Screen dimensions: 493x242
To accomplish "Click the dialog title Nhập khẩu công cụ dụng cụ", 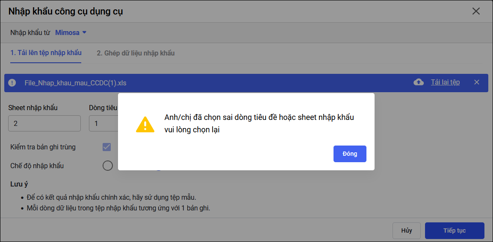I will (x=65, y=12).
